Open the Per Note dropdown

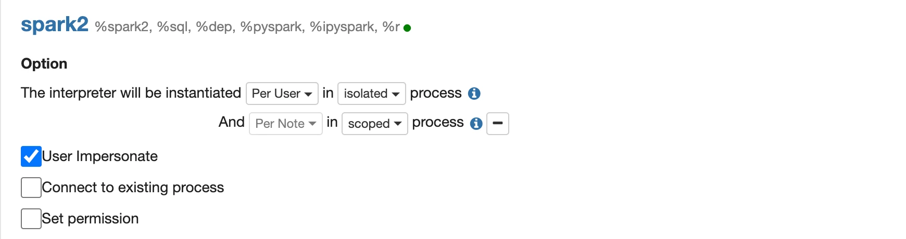click(286, 124)
